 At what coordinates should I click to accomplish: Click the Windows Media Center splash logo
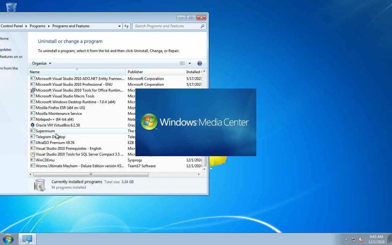coord(149,122)
